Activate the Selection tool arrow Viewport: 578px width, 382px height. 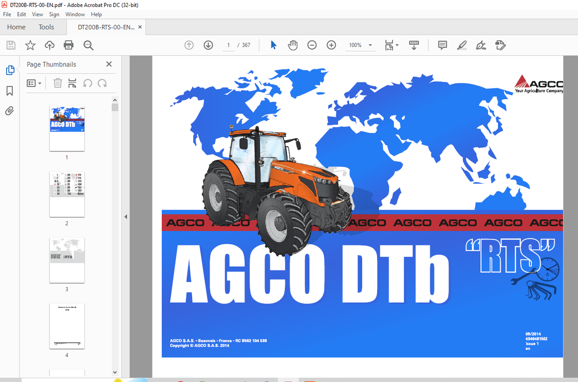tap(274, 45)
